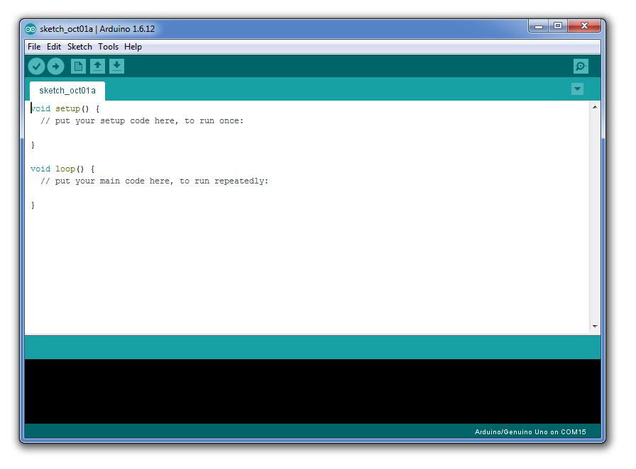Open the tab options dropdown arrow

[x=577, y=89]
